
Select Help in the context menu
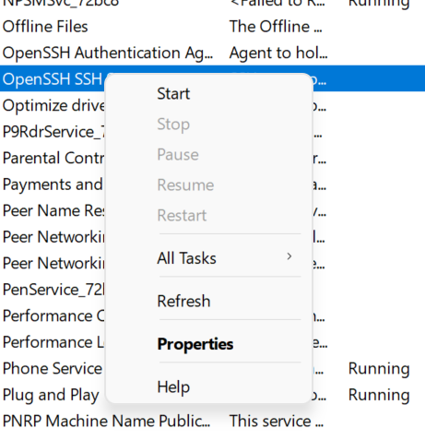point(173,386)
